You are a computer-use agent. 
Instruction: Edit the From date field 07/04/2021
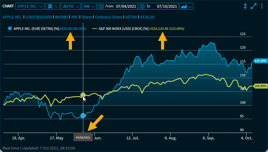pos(126,6)
